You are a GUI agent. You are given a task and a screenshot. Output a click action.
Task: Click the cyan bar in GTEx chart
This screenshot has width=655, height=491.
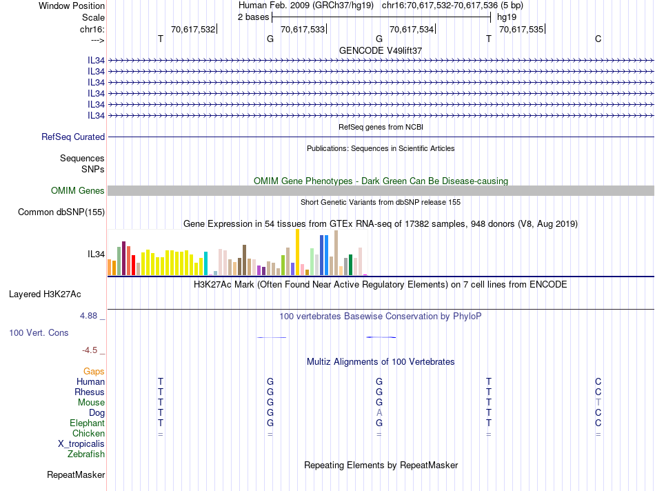[205, 263]
